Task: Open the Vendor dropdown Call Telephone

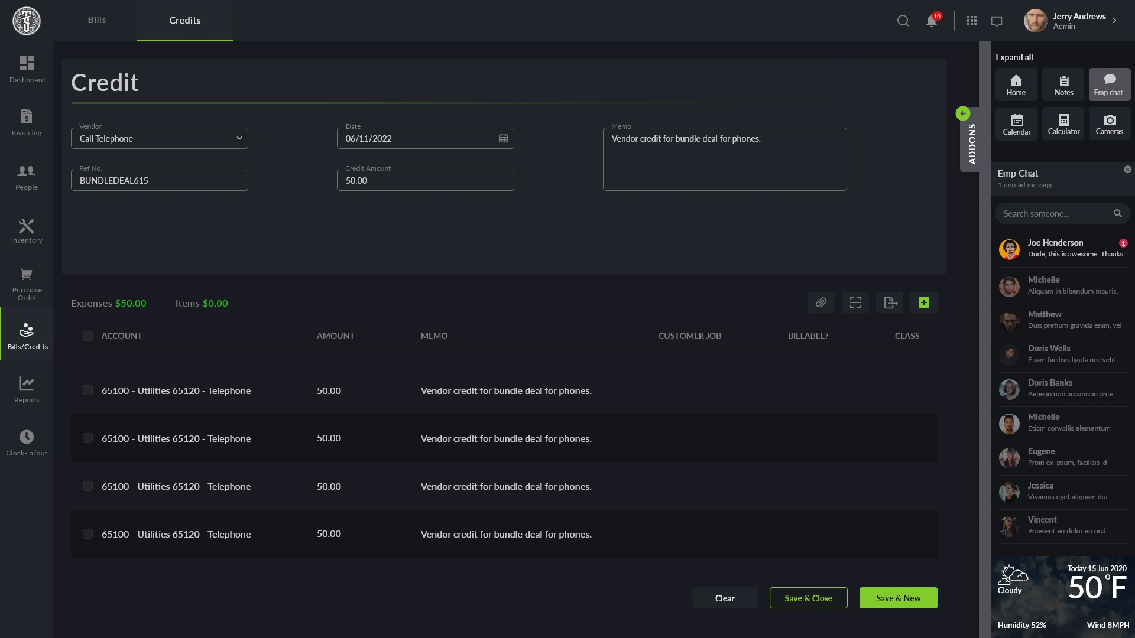Action: [x=160, y=138]
